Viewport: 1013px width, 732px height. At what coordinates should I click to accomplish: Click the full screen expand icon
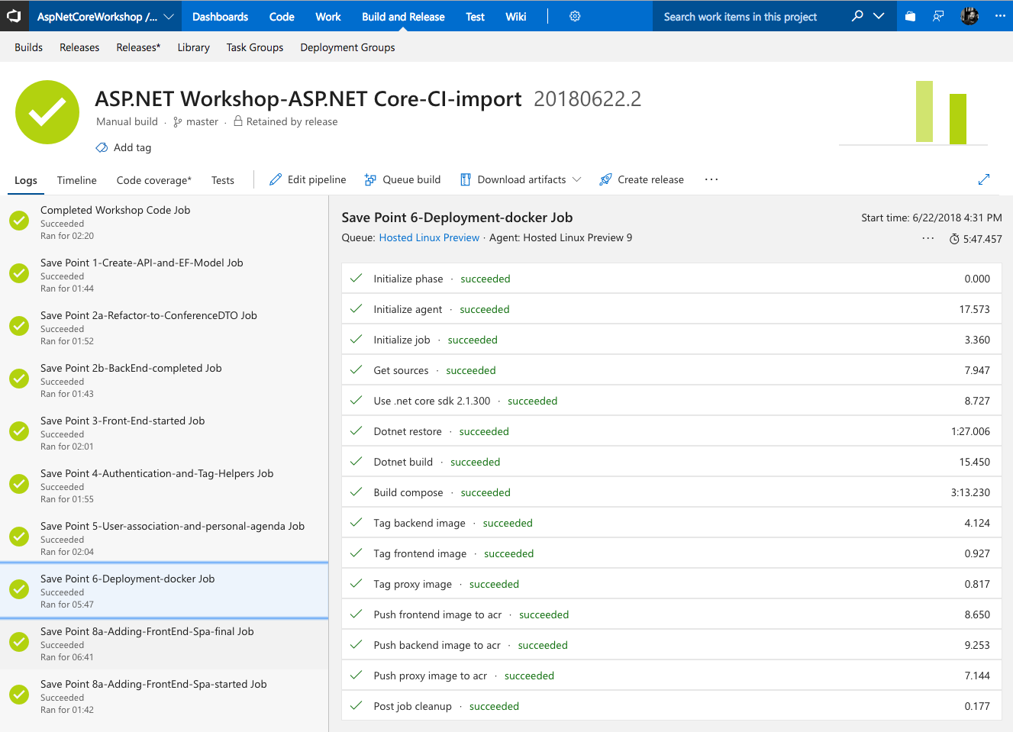(x=984, y=179)
